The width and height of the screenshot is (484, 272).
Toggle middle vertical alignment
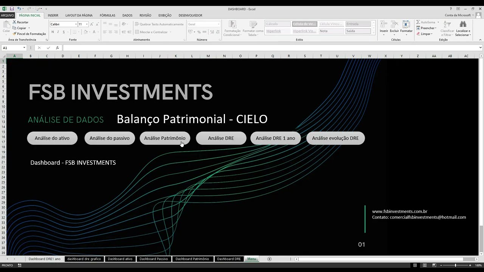pyautogui.click(x=110, y=24)
